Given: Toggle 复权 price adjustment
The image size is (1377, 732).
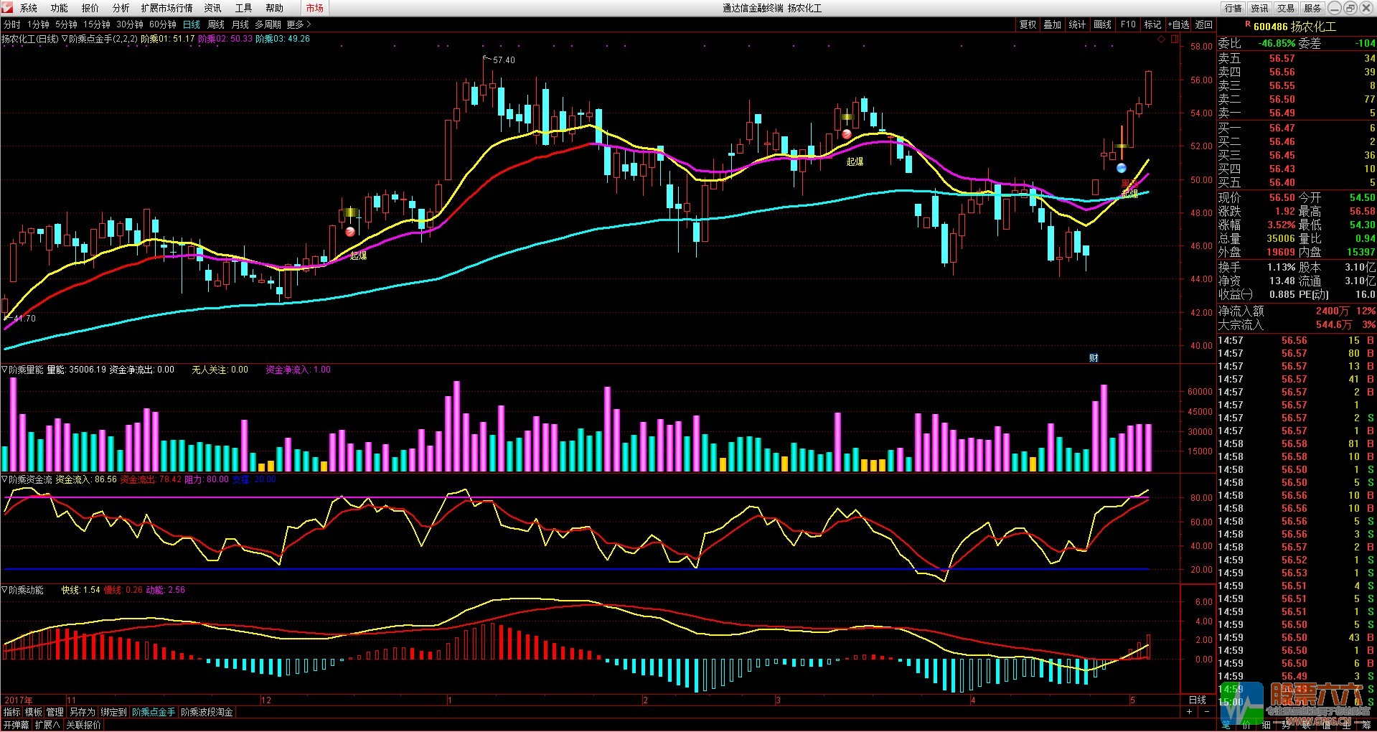Looking at the screenshot, I should [1028, 24].
